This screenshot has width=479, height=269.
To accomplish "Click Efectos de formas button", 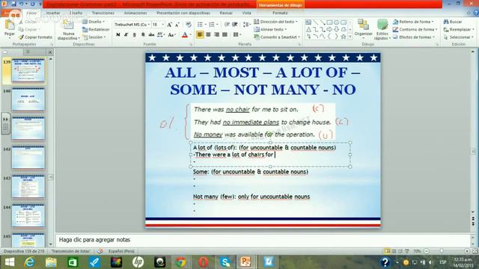I will (x=414, y=37).
